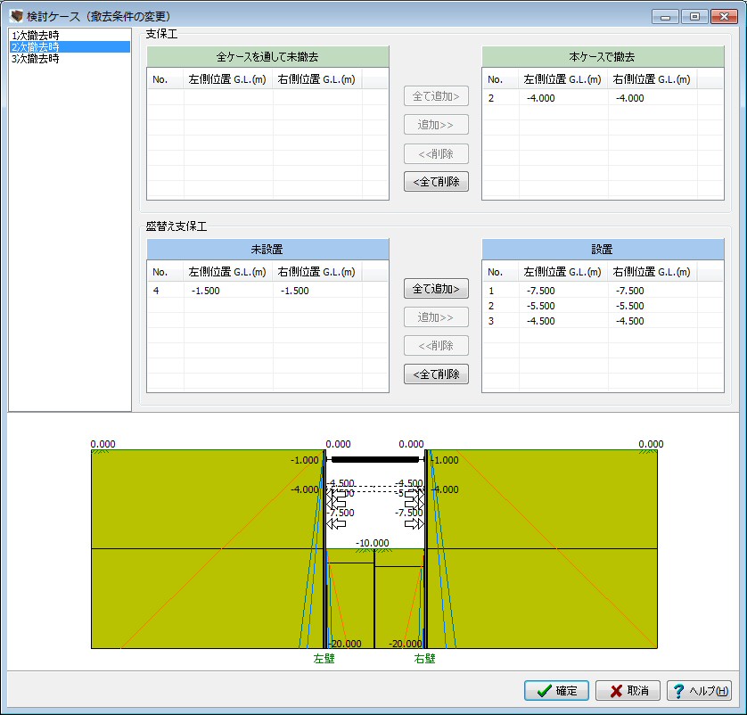This screenshot has height=715, width=747.
Task: Cancel with the 取消 button
Action: [628, 691]
